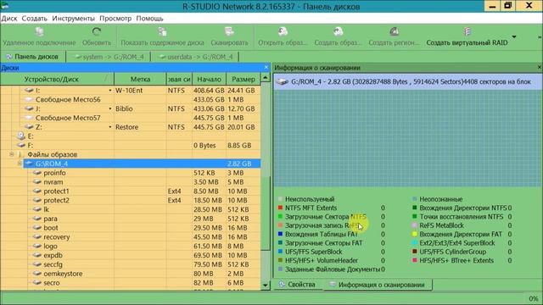Screen dimensions: 543x305
Task: Select the G:\ROM_4 image row
Action: coord(142,164)
